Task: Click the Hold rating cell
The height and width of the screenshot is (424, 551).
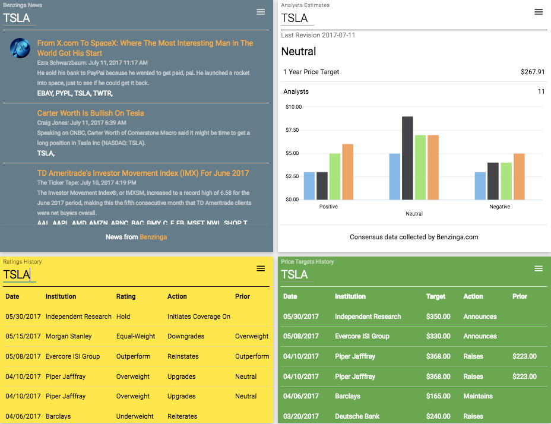Action: (x=123, y=317)
